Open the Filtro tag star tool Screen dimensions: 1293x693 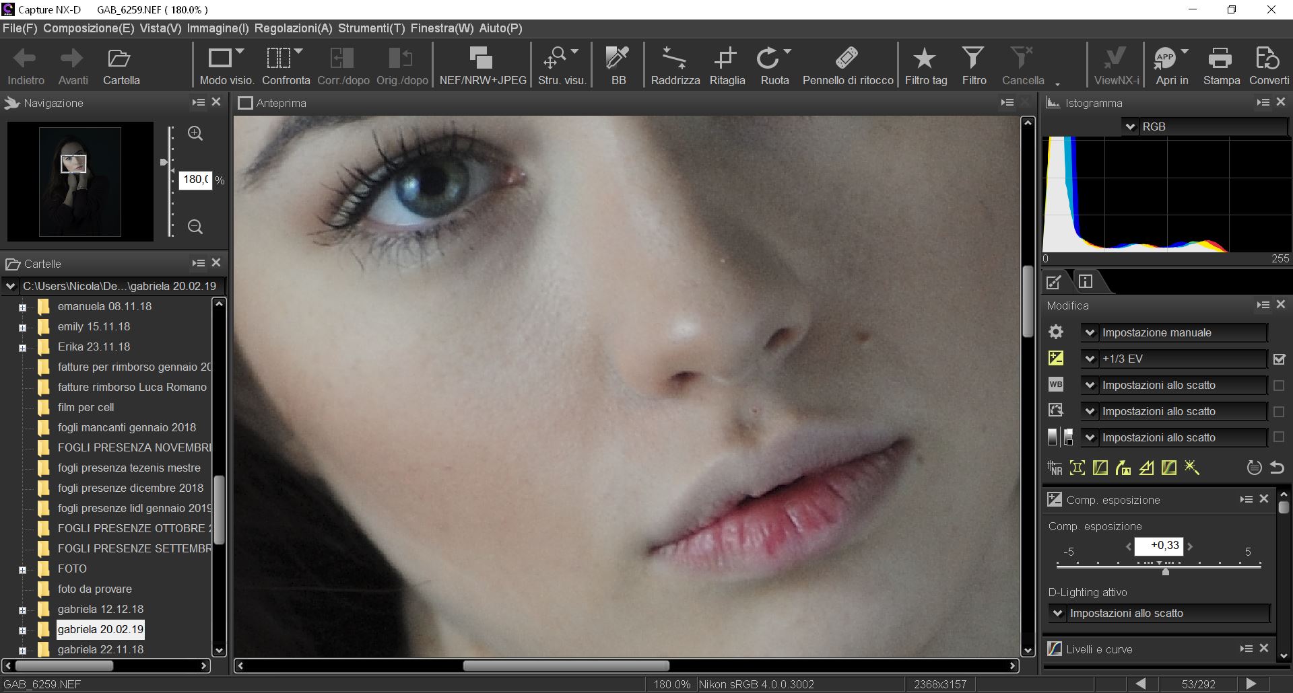click(x=925, y=66)
